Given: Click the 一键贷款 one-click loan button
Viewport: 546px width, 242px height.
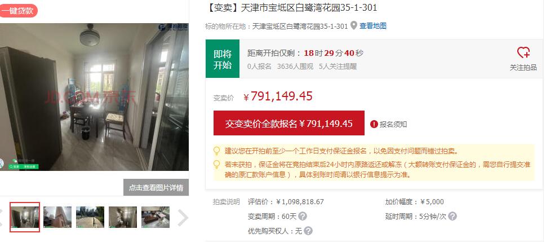Looking at the screenshot, I should pos(18,11).
